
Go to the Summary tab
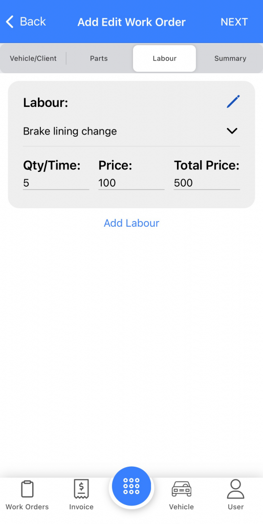[x=230, y=58]
